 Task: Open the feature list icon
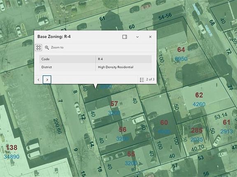pyautogui.click(x=142, y=80)
